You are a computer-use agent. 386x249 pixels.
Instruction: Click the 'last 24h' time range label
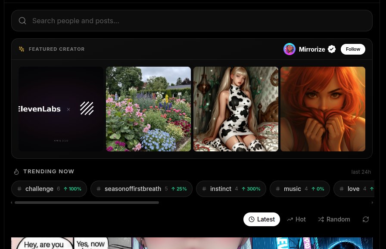point(361,172)
